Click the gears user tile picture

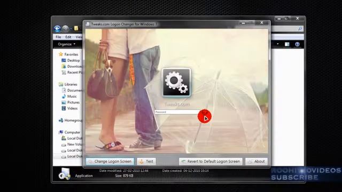[x=176, y=83]
